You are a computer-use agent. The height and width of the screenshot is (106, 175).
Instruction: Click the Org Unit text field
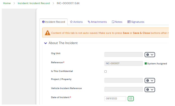[123, 54]
